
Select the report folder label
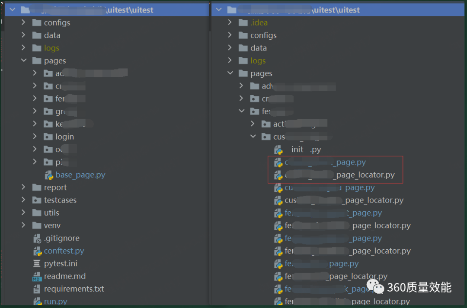55,187
